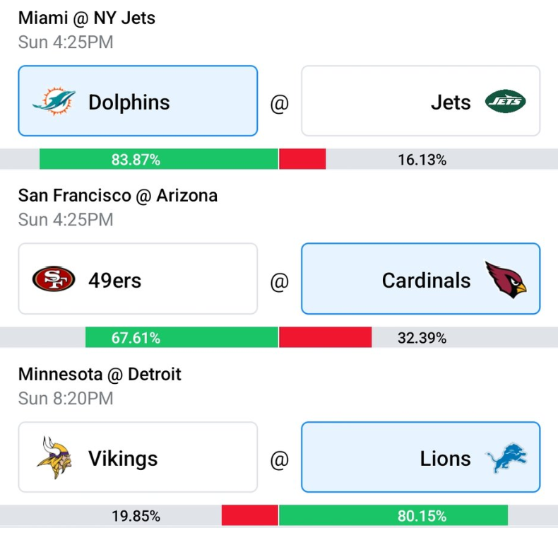
Task: Click the Detroit Lions logo
Action: 506,458
